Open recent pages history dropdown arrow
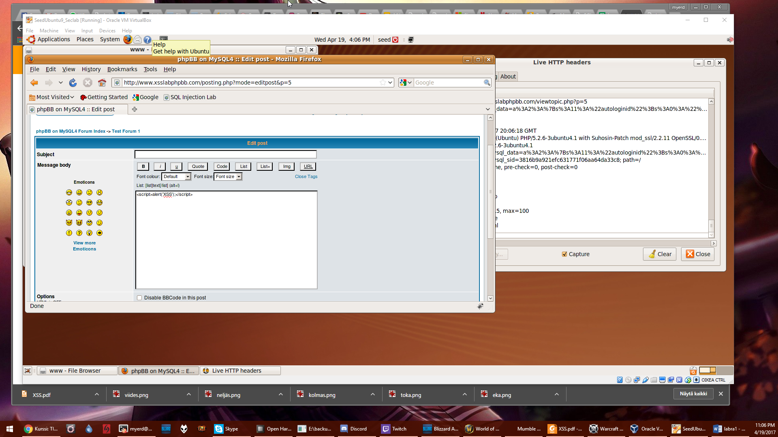Viewport: 778px width, 437px height. coord(61,83)
